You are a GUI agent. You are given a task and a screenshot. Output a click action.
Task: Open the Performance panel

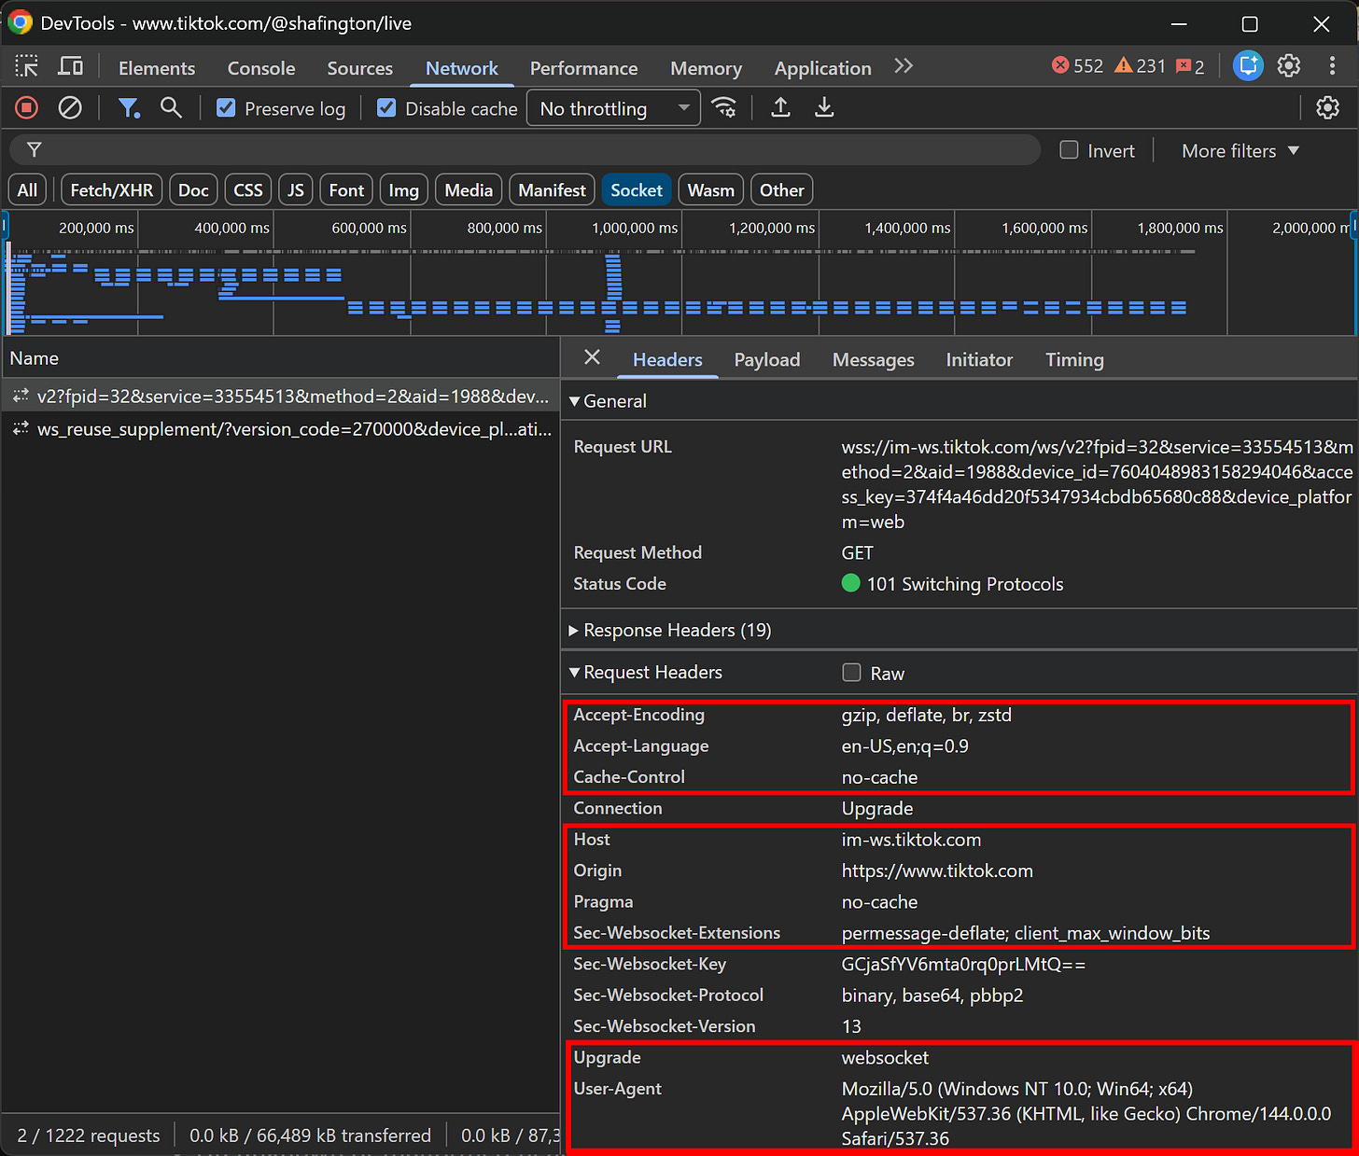[583, 67]
